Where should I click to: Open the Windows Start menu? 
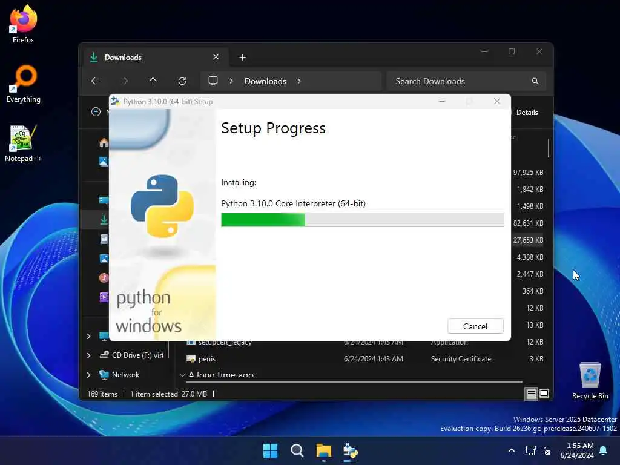(271, 450)
